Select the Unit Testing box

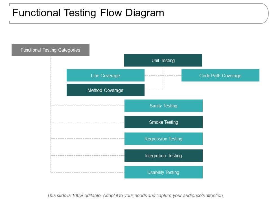click(163, 60)
